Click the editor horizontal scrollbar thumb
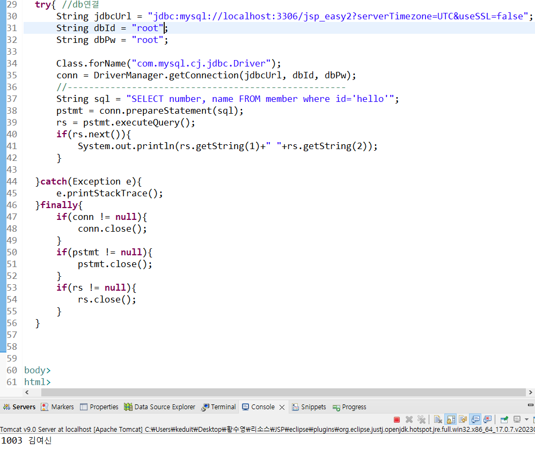The width and height of the screenshot is (535, 450). pyautogui.click(x=283, y=393)
